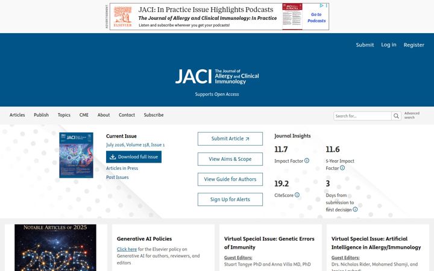The width and height of the screenshot is (434, 271).
Task: Click the AdChoices icon on the ad banner
Action: point(321,5)
